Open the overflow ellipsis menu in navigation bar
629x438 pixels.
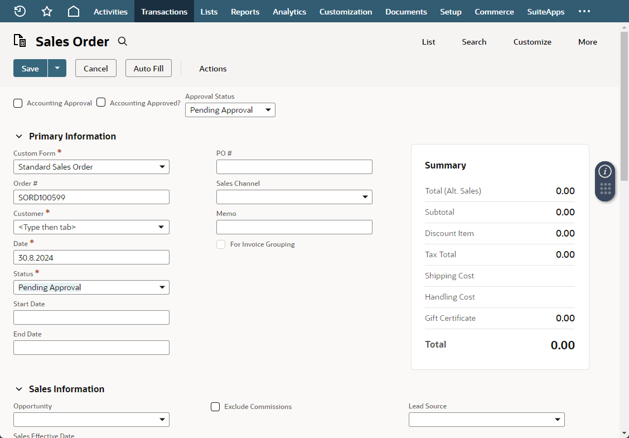point(584,11)
